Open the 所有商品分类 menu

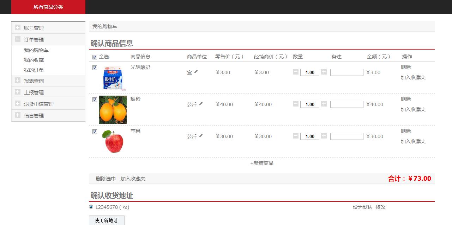tap(48, 7)
